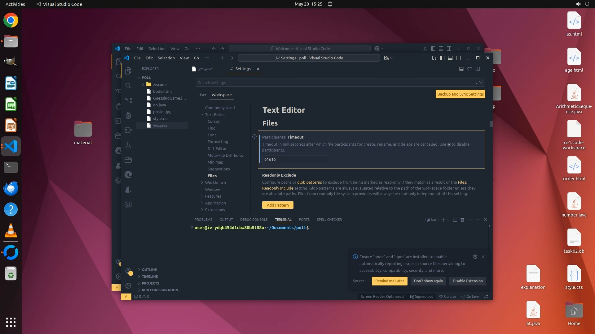Image resolution: width=595 pixels, height=334 pixels.
Task: Click the Participants Timeout value input field
Action: [x=295, y=159]
